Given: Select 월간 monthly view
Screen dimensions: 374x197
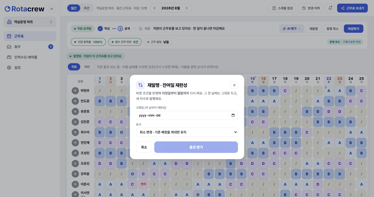Looking at the screenshot, I should (74, 8).
